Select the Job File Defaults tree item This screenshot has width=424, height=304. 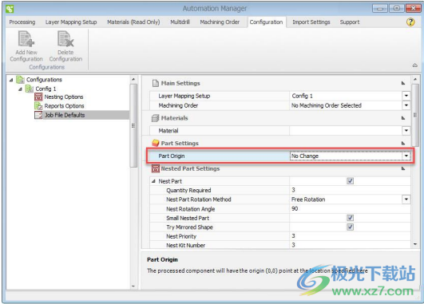(x=65, y=115)
